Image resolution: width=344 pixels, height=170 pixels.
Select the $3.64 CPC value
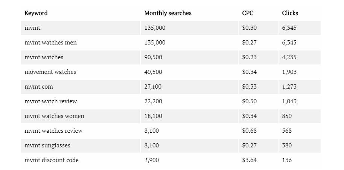[249, 160]
